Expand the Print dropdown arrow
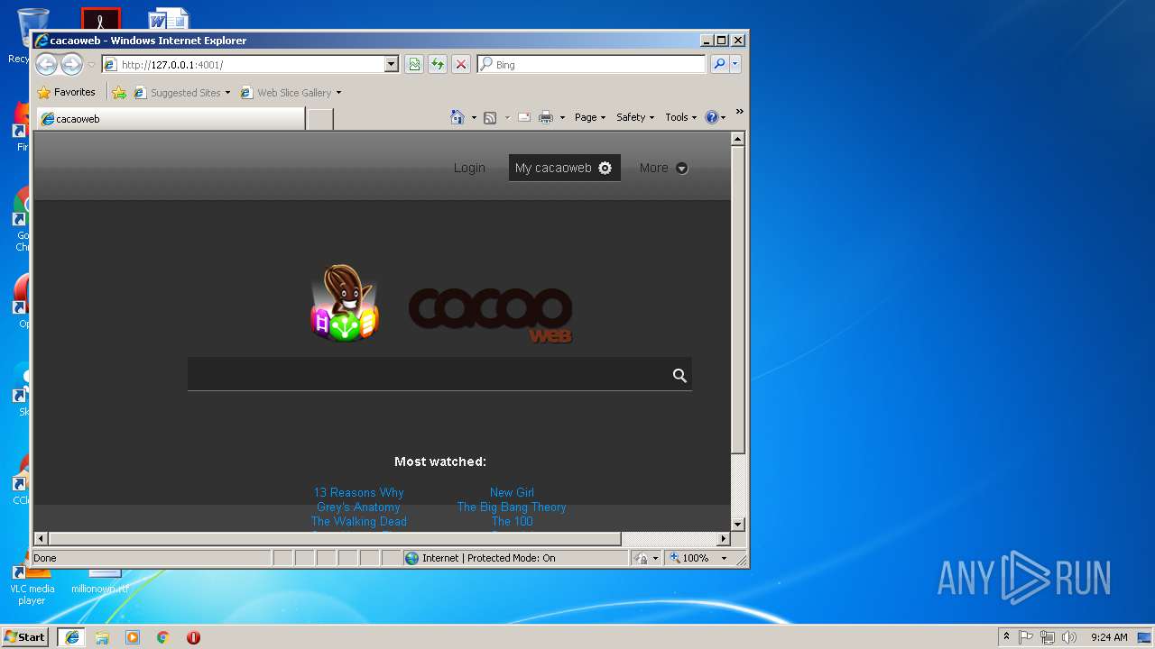The height and width of the screenshot is (649, 1155). click(562, 117)
